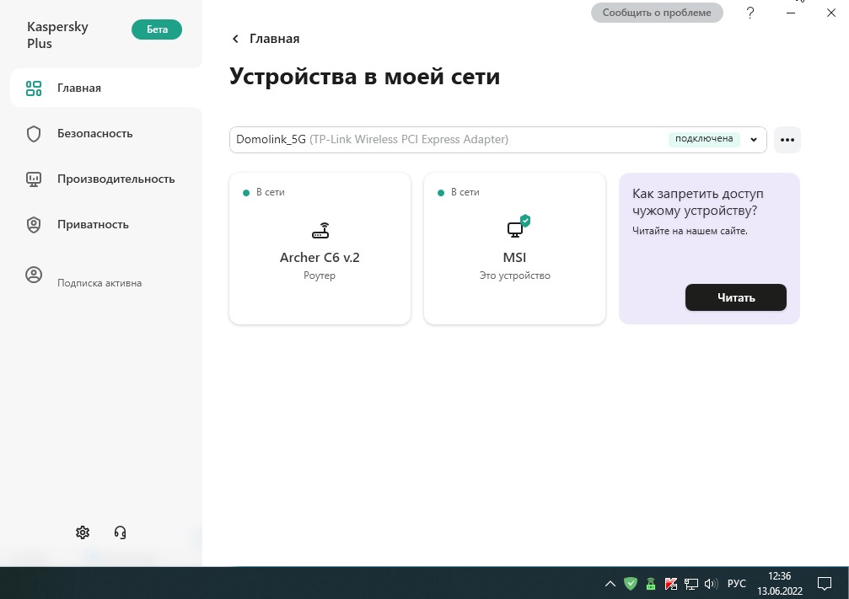The height and width of the screenshot is (599, 849).
Task: Click the Kaspersky Plus title
Action: click(x=57, y=35)
